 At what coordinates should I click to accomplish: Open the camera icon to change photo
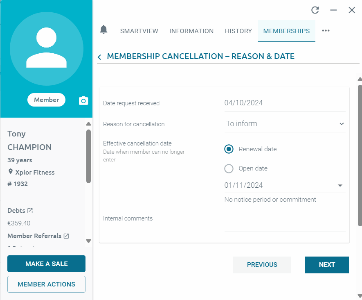pos(83,100)
